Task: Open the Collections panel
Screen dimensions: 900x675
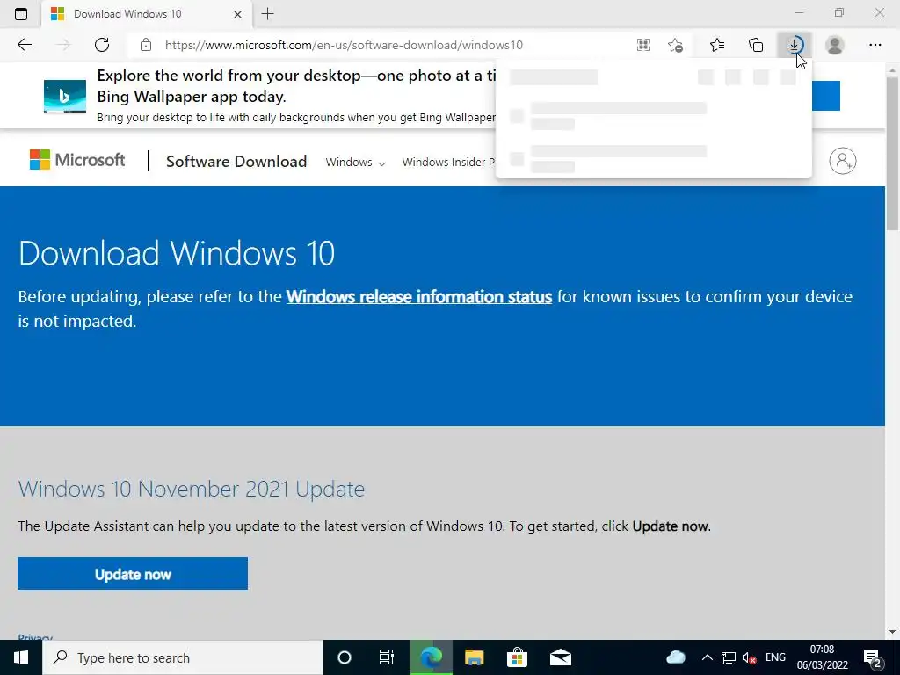Action: [x=756, y=45]
